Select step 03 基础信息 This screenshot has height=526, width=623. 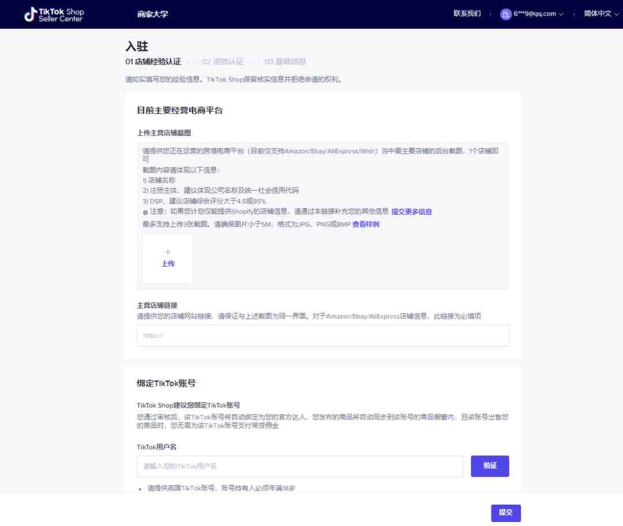pyautogui.click(x=286, y=62)
